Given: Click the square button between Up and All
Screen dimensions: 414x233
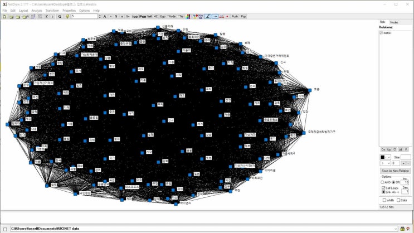Looking at the screenshot, I should [x=394, y=149].
